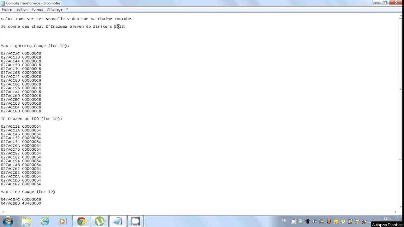Click the line '027ACC2C 000000C8'

(21, 54)
